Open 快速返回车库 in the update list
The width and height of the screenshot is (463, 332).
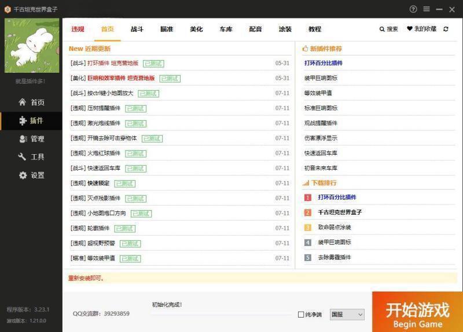tap(104, 169)
